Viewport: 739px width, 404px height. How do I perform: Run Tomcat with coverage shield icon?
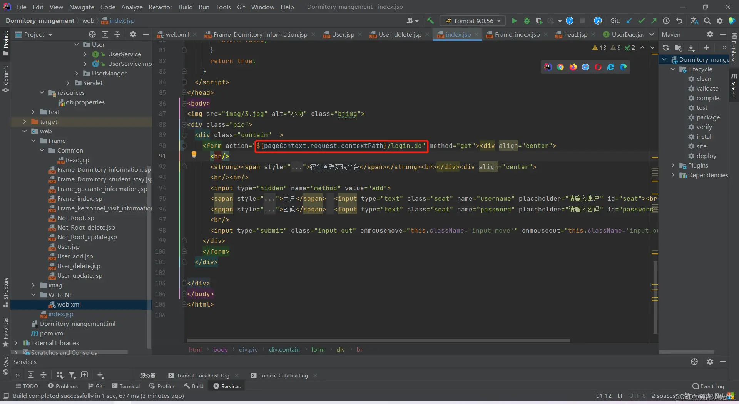(x=539, y=21)
